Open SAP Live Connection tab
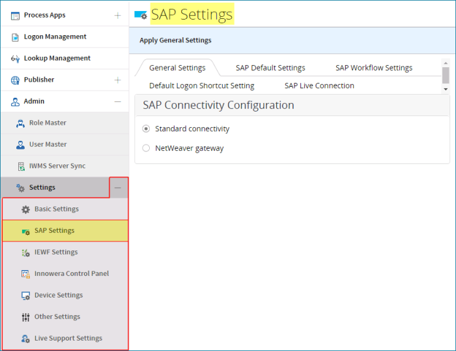456x351 pixels. pos(319,85)
